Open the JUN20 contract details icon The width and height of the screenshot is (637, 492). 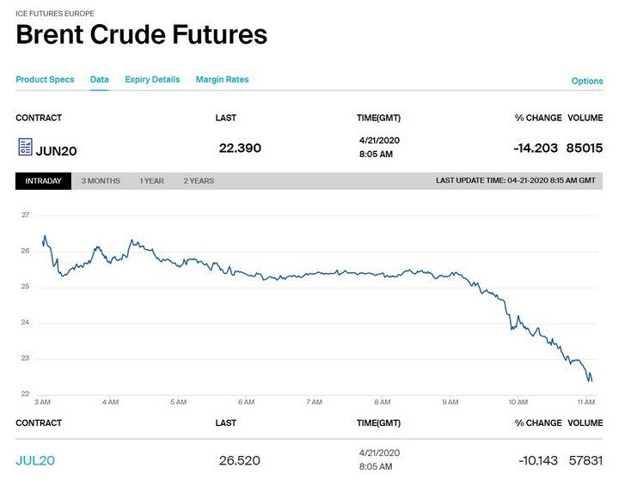tap(25, 147)
